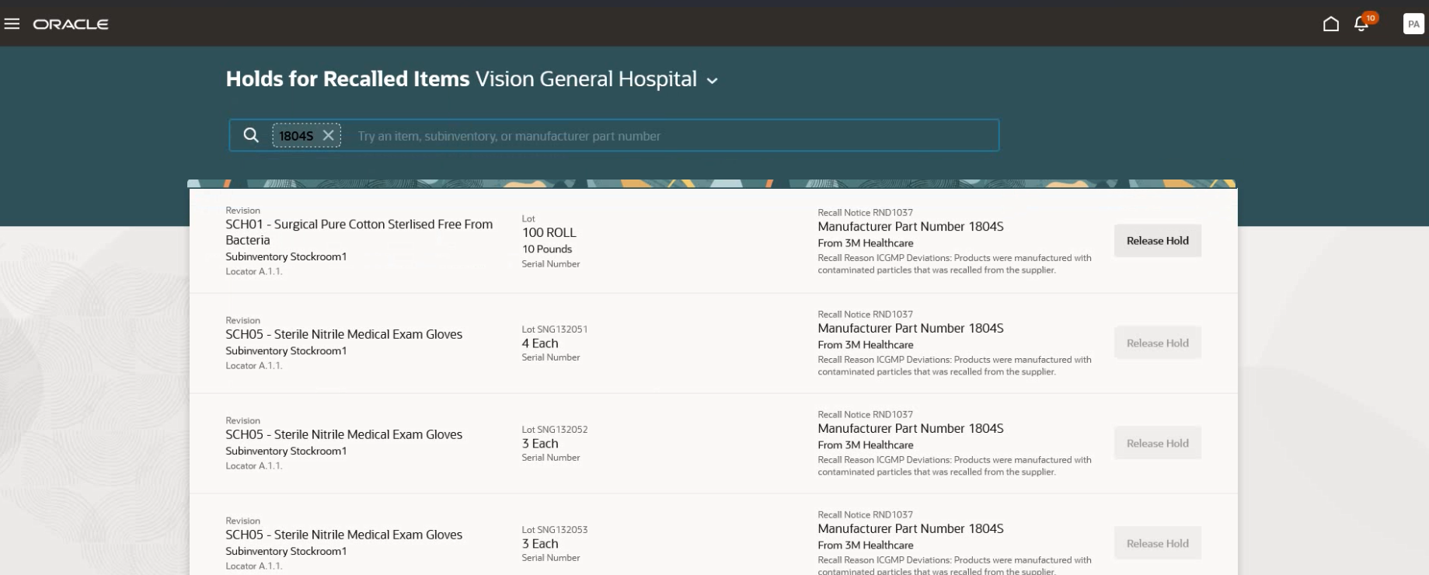Viewport: 1429px width, 575px height.
Task: Remove the 1804S search filter chip
Action: (329, 135)
